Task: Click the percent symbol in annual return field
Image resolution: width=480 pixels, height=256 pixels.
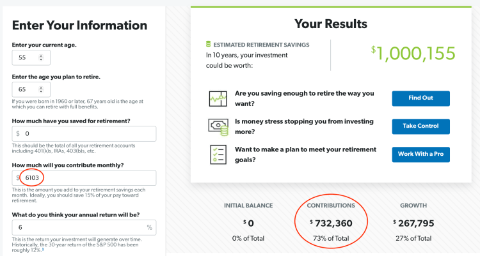Action: [149, 227]
